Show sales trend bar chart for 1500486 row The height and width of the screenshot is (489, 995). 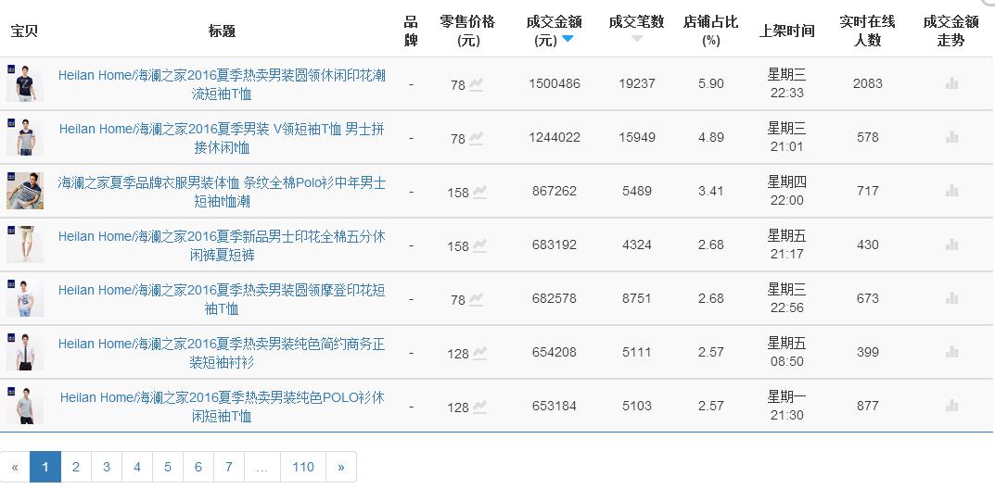(951, 83)
